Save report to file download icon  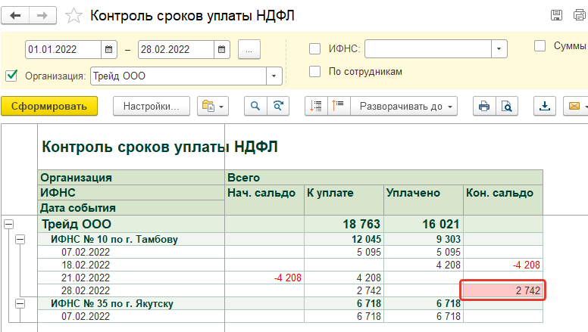coord(545,107)
